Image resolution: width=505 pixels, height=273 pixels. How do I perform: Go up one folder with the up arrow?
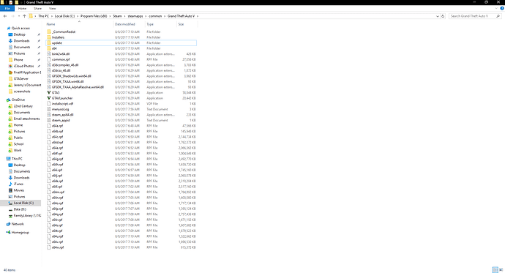pyautogui.click(x=24, y=16)
